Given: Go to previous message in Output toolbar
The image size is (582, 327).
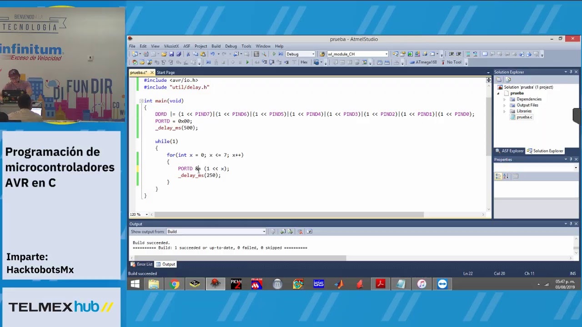Looking at the screenshot, I should (x=283, y=232).
